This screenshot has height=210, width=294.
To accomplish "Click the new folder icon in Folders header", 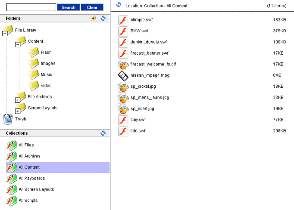I will pos(94,19).
